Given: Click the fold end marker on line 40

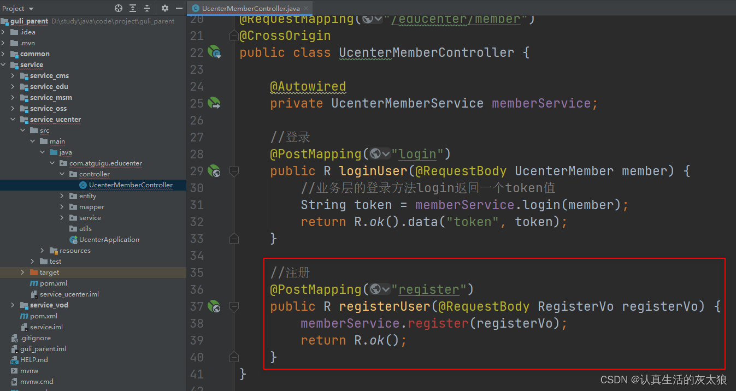Looking at the screenshot, I should (234, 357).
